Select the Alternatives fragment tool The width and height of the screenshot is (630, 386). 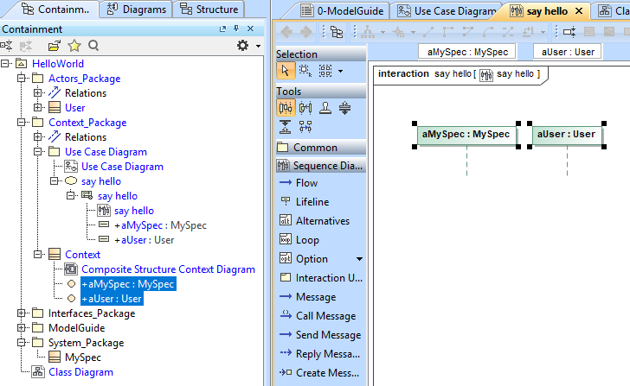click(x=321, y=221)
